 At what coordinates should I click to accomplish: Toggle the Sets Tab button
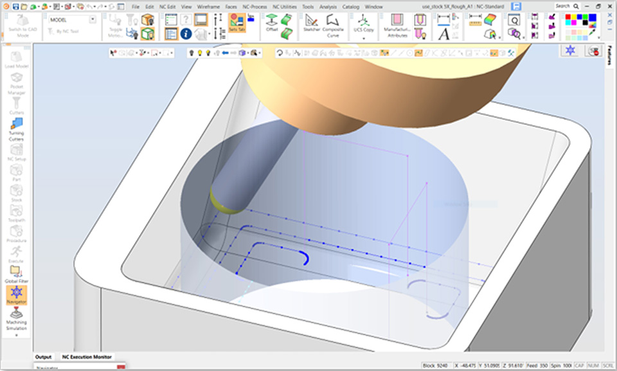tap(237, 23)
